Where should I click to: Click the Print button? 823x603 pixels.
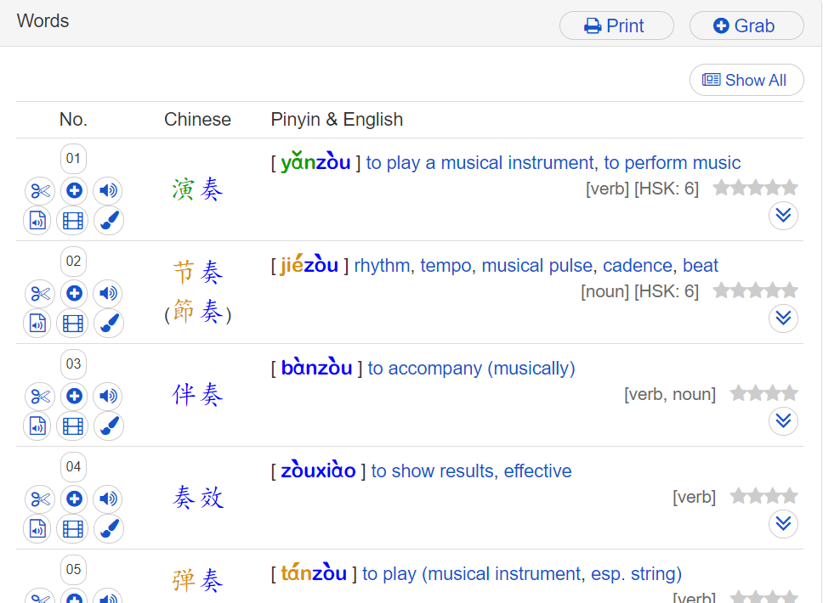click(x=616, y=25)
